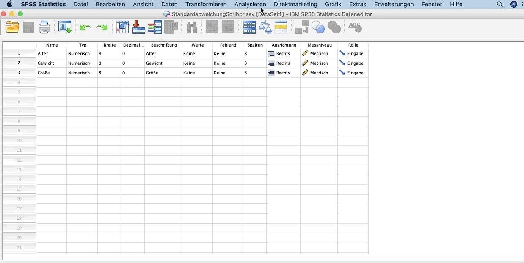
Task: Click the Beschriftung column header
Action: point(164,45)
